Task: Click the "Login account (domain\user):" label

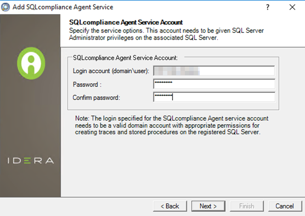Action: click(111, 71)
